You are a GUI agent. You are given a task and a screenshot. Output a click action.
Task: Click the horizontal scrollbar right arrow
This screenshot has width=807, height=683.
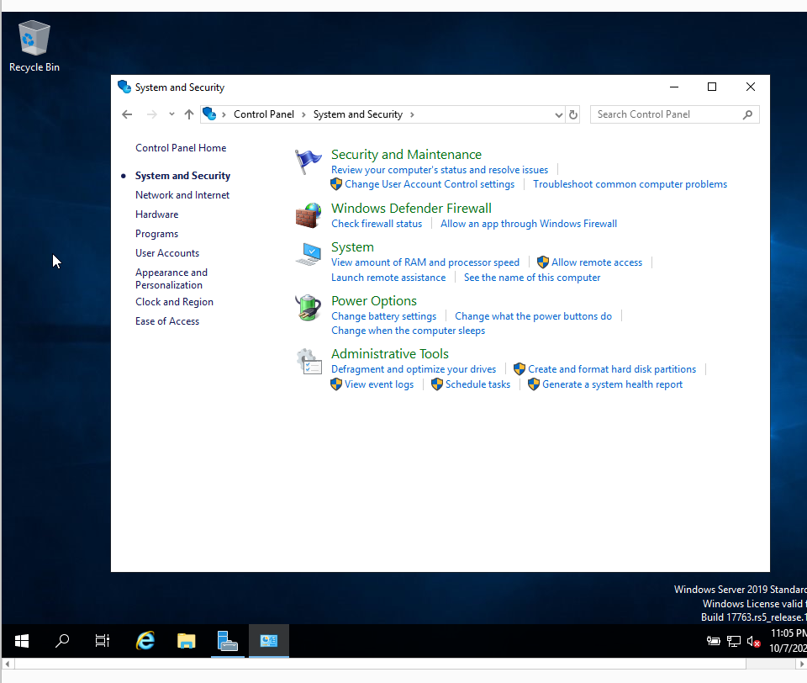click(x=801, y=664)
